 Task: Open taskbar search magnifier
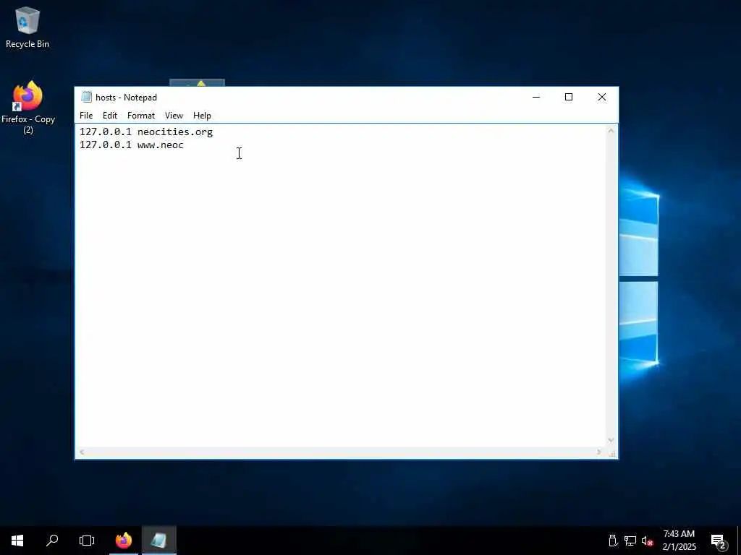52,541
